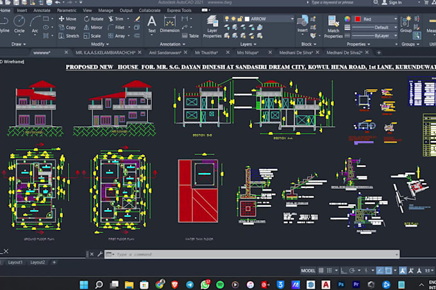Open the ARROW layer dropdown

(292, 19)
